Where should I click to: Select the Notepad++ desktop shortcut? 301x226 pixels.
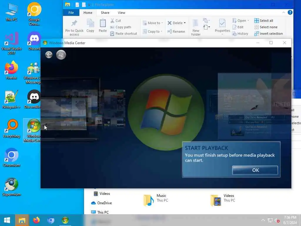[x=11, y=99]
